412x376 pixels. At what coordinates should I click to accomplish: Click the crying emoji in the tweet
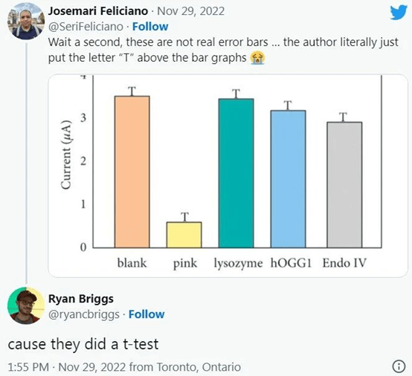257,58
